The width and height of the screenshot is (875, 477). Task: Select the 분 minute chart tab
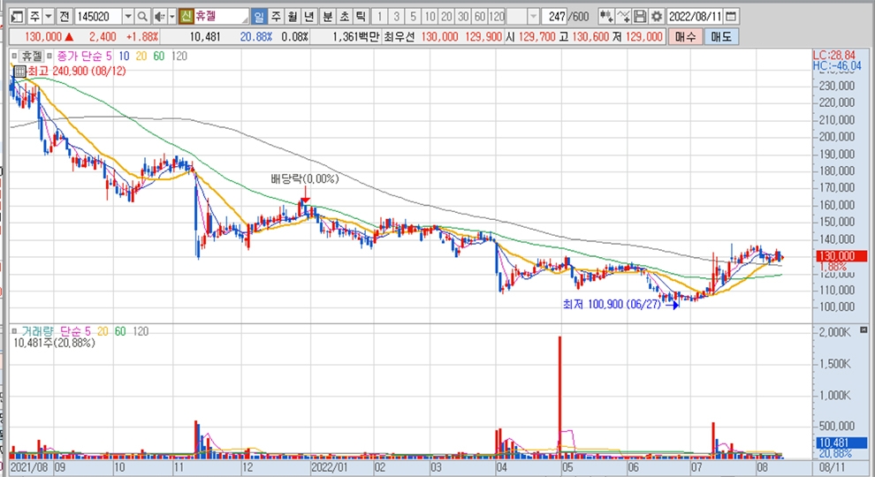click(x=328, y=17)
